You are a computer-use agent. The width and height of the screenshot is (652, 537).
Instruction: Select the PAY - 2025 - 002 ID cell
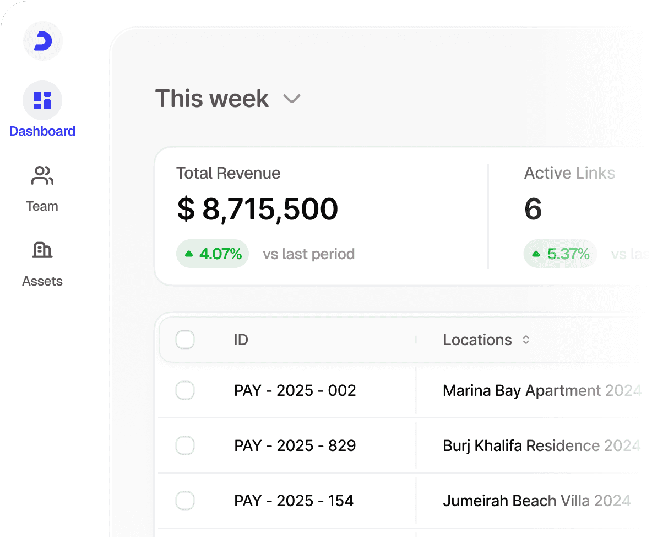tap(295, 390)
